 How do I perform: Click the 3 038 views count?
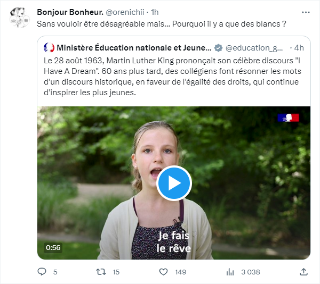pyautogui.click(x=250, y=272)
